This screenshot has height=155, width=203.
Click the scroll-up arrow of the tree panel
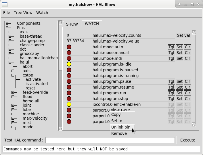tap(60, 22)
